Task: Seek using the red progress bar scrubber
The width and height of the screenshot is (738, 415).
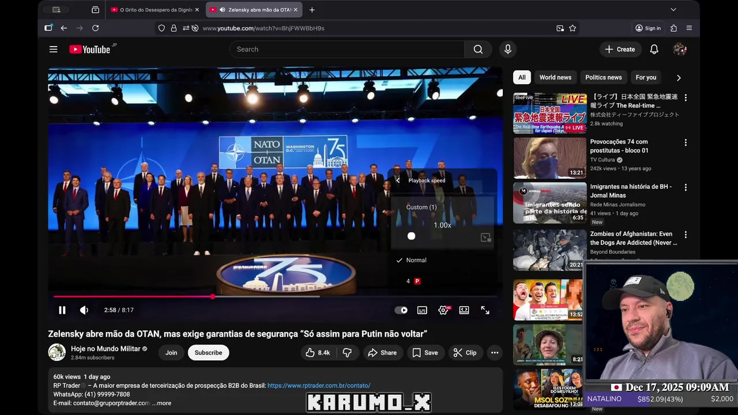Action: pyautogui.click(x=213, y=297)
